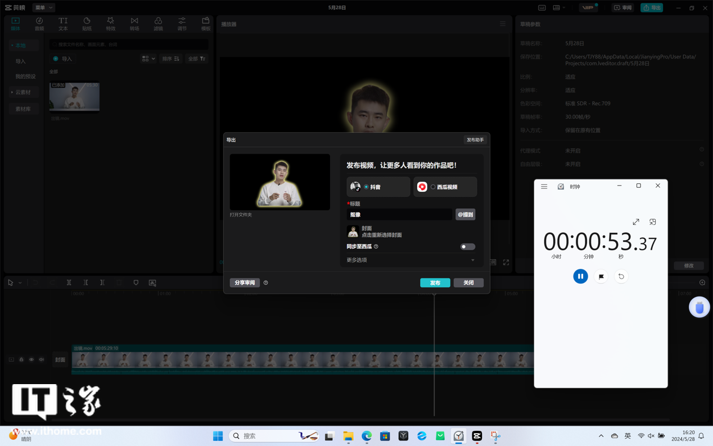Screen dimensions: 713x446
Task: Open the Clock app hamburger menu
Action: click(x=544, y=186)
